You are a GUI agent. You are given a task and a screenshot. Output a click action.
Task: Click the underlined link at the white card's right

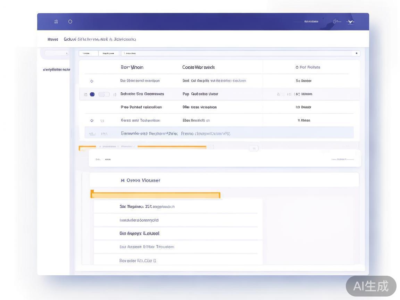pyautogui.click(x=342, y=159)
